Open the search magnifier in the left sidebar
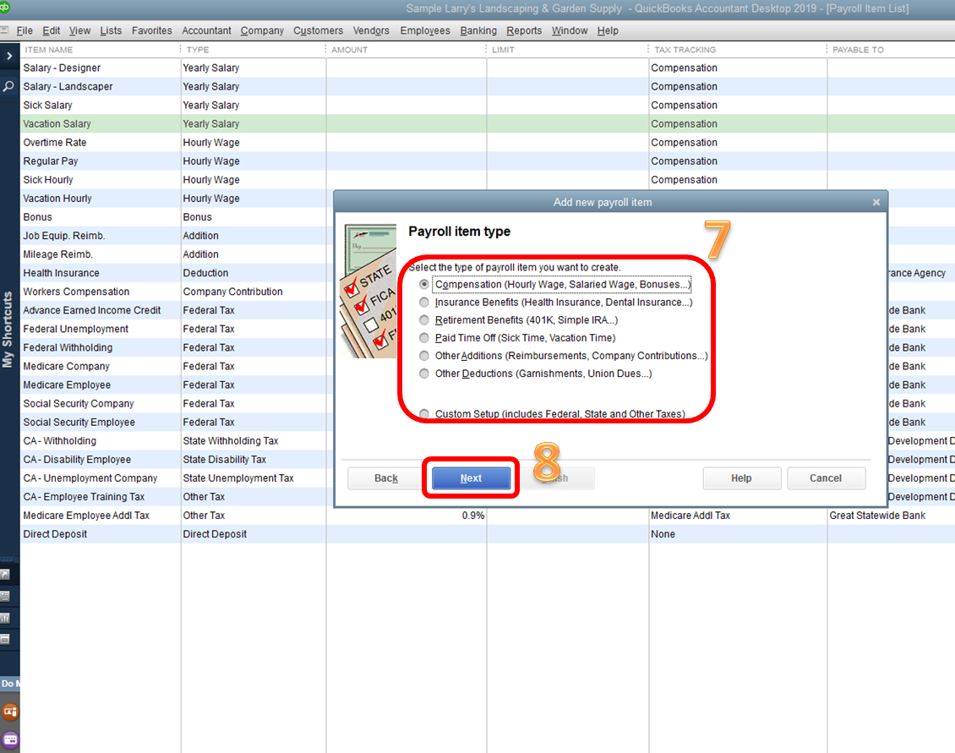The image size is (955, 753). [x=8, y=85]
